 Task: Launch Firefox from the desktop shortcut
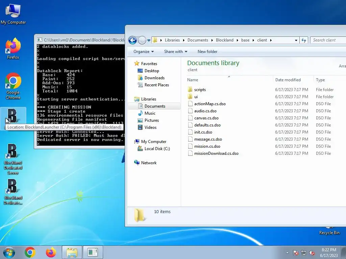[13, 49]
